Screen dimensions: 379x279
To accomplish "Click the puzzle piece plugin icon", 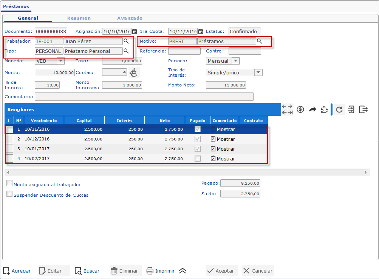I will tap(324, 109).
